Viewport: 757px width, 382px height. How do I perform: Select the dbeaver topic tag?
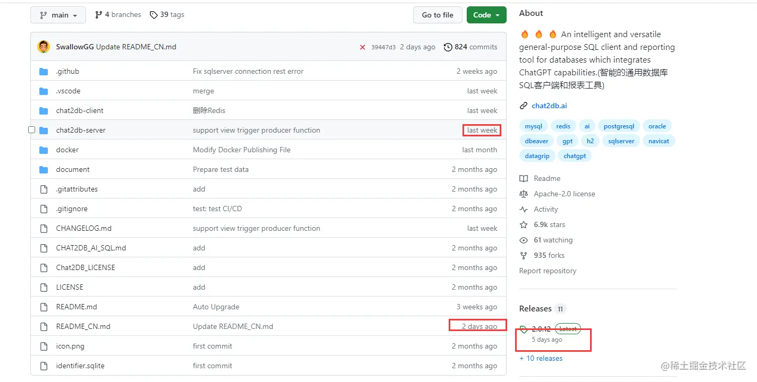coord(536,141)
